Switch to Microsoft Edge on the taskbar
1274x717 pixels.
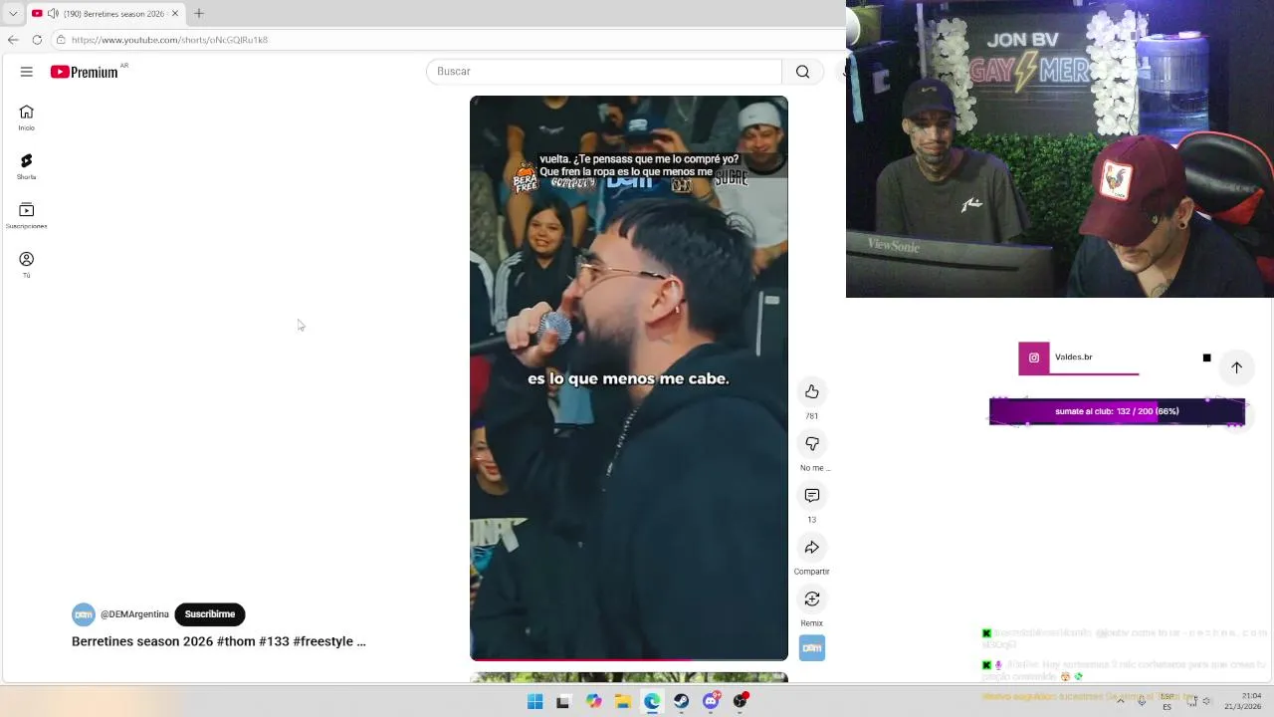click(652, 701)
